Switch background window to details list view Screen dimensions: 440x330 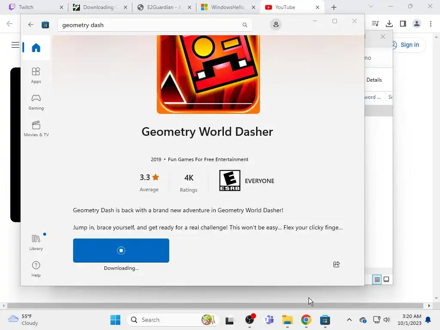coord(377,279)
